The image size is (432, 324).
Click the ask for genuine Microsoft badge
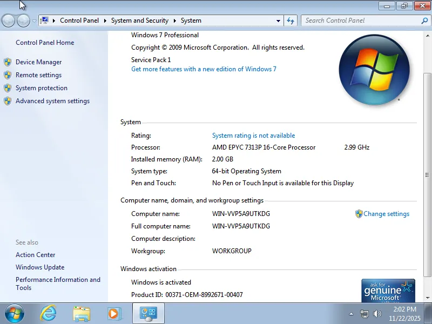[x=388, y=291]
